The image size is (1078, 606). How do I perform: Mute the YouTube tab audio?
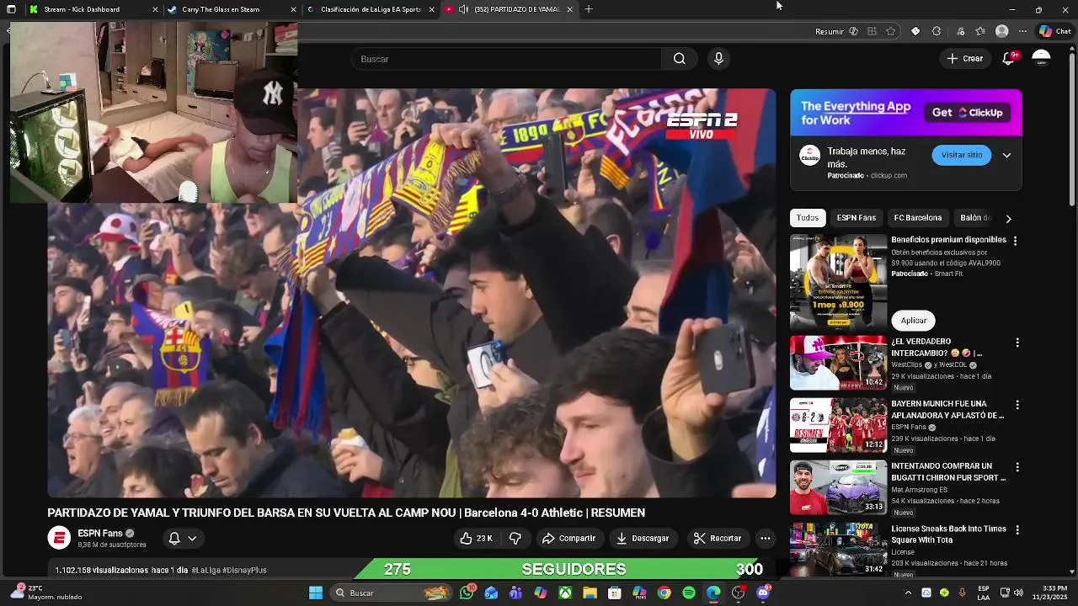tap(463, 9)
